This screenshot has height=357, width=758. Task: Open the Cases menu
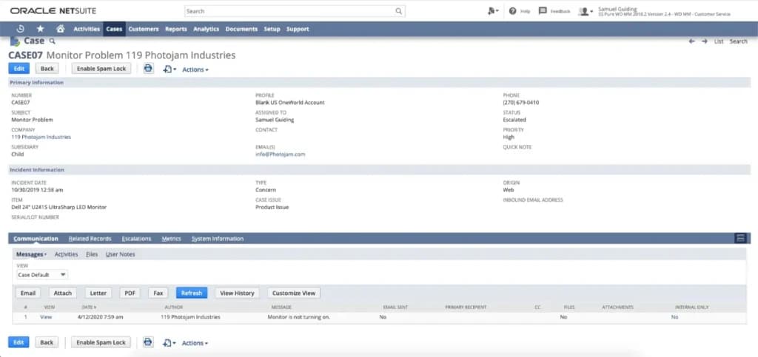(114, 29)
